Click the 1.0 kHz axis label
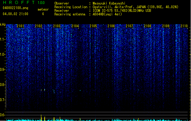This screenshot has width=191, height=121. (2, 54)
